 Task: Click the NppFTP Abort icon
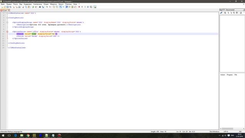pyautogui.click(x=237, y=13)
